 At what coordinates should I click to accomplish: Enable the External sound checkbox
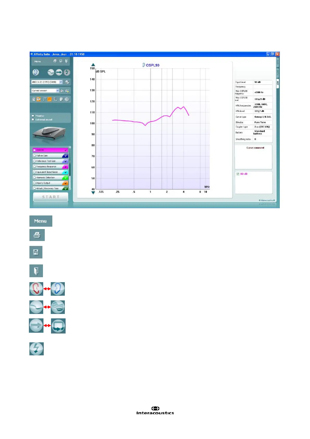pos(33,119)
